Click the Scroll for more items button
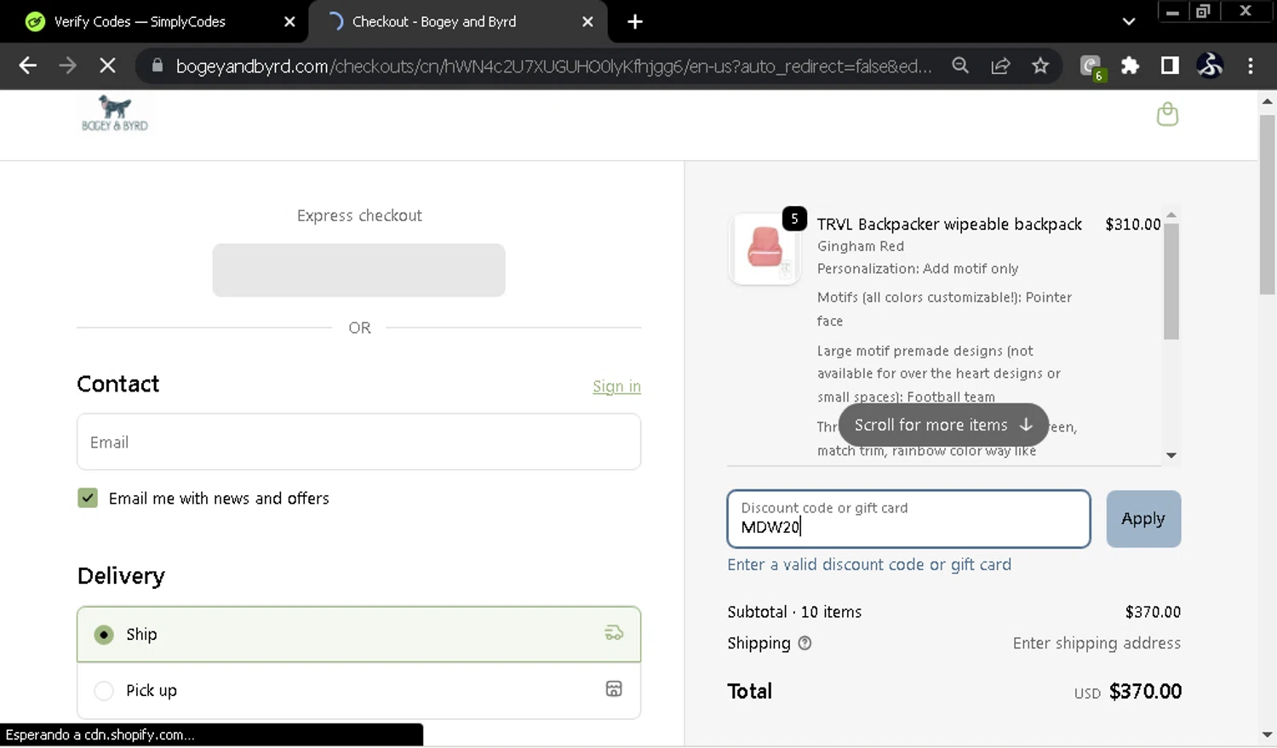Viewport: 1277px width, 748px height. tap(942, 425)
